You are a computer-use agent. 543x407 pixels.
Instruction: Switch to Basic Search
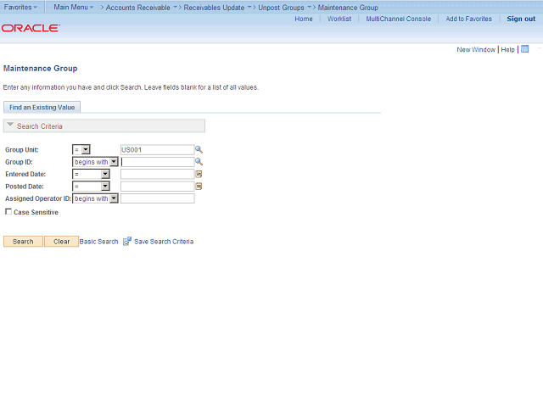pos(98,241)
